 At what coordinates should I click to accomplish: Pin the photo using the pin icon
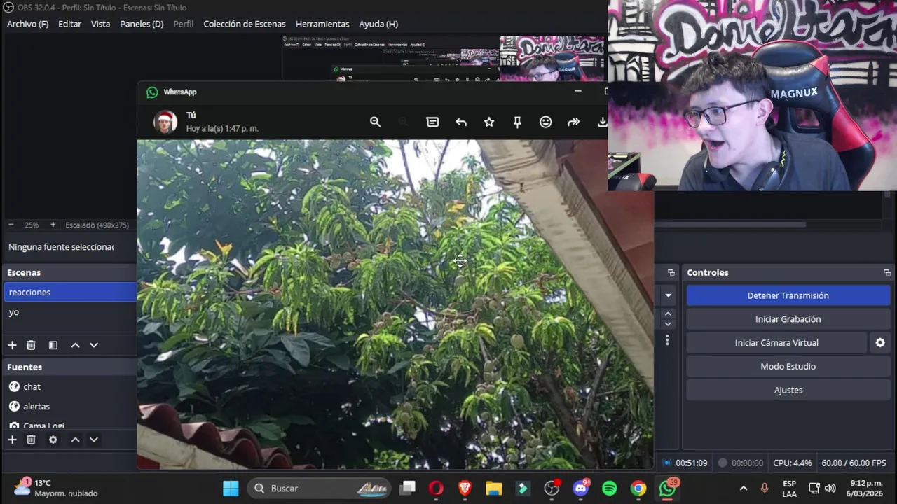517,122
